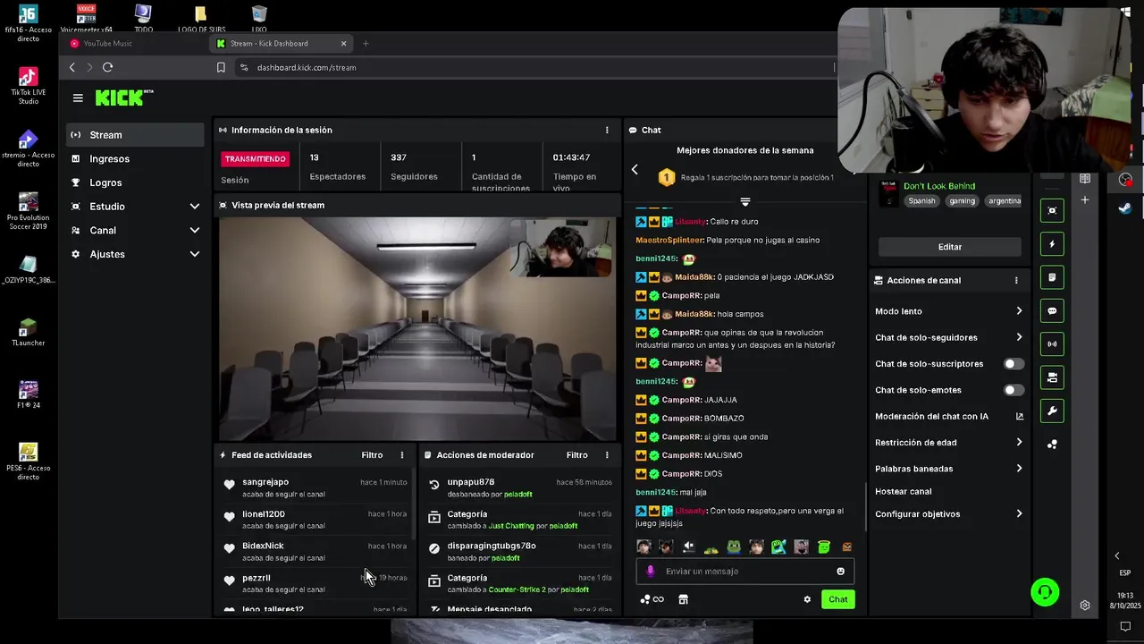1144x644 pixels.
Task: Open Restricción de edad options
Action: click(x=948, y=442)
